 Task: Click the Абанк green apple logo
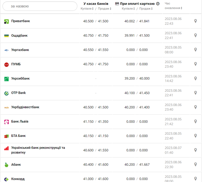tap(6, 165)
